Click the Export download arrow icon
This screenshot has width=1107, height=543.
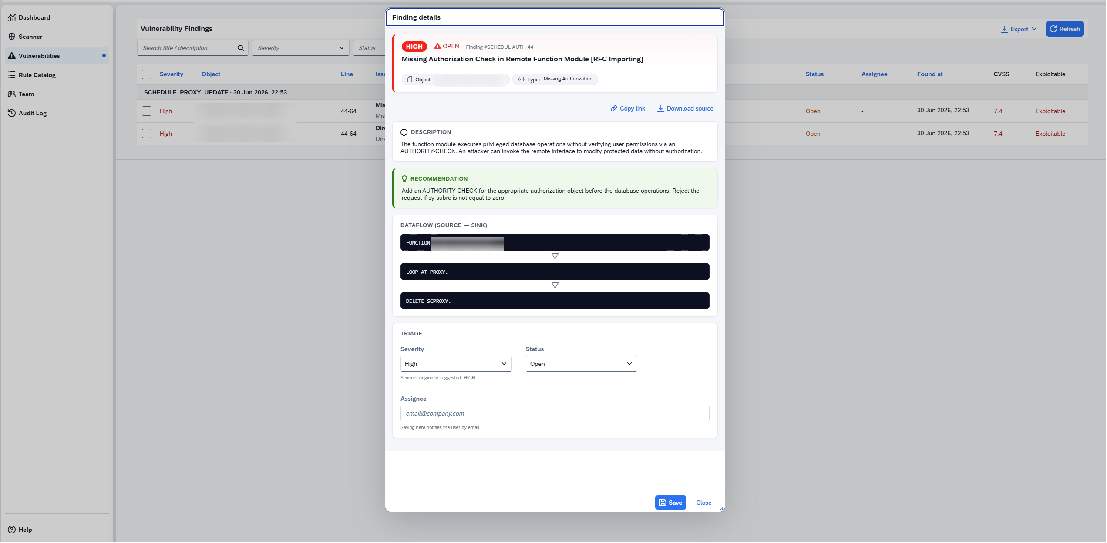tap(1004, 29)
